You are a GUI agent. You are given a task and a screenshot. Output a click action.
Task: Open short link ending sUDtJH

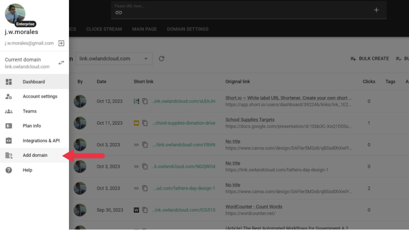184,101
